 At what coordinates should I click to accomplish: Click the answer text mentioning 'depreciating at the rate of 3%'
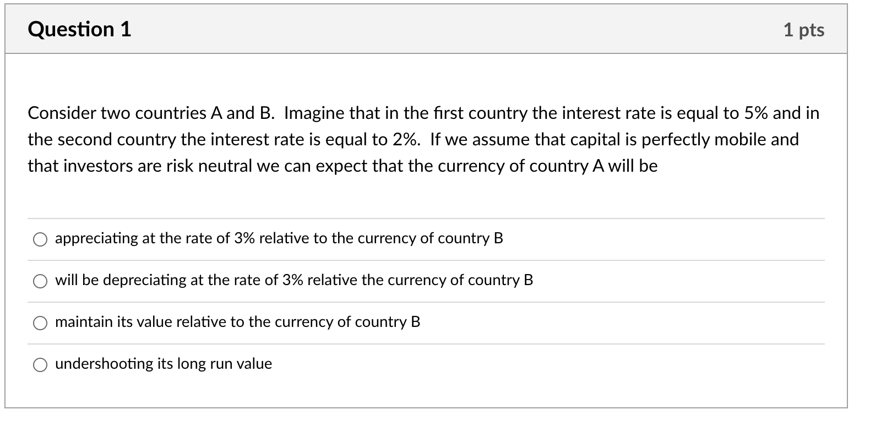tap(293, 280)
